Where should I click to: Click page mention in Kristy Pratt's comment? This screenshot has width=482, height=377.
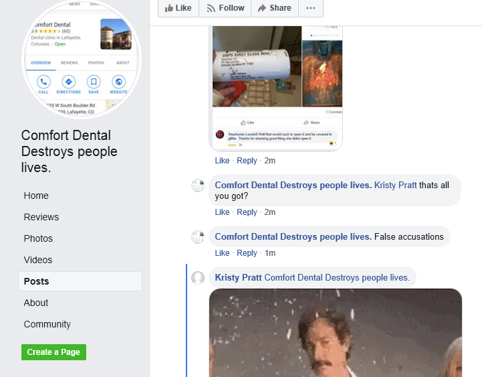(x=337, y=277)
